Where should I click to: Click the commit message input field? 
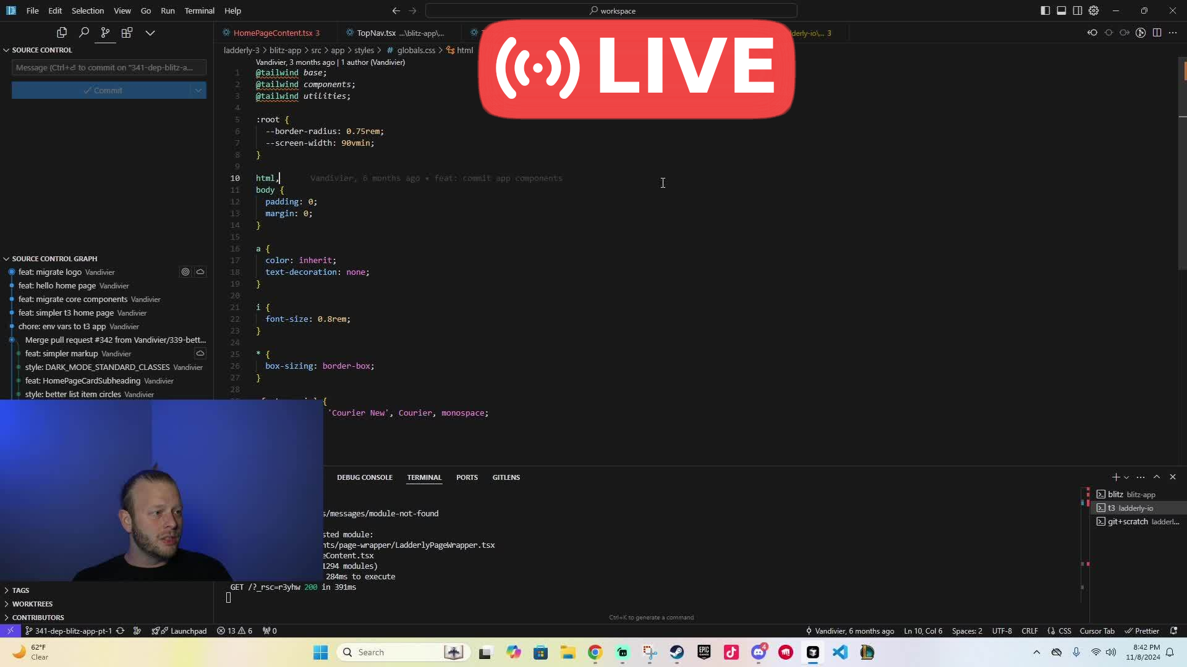[x=109, y=67]
